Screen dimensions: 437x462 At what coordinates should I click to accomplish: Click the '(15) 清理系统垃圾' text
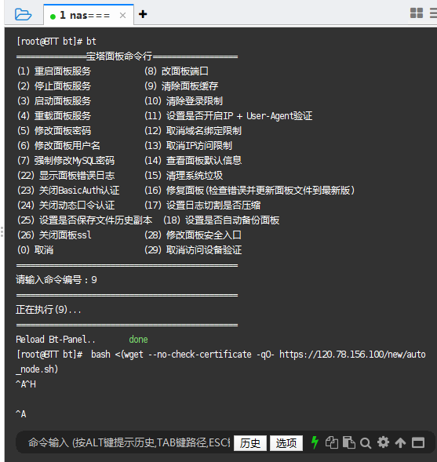click(x=184, y=176)
